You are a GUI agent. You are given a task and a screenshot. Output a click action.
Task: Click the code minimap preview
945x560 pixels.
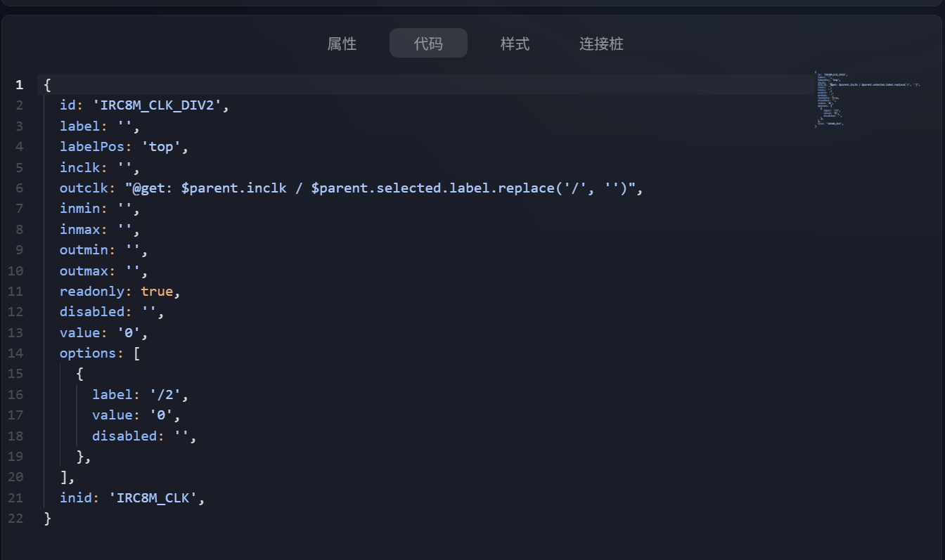(x=869, y=98)
